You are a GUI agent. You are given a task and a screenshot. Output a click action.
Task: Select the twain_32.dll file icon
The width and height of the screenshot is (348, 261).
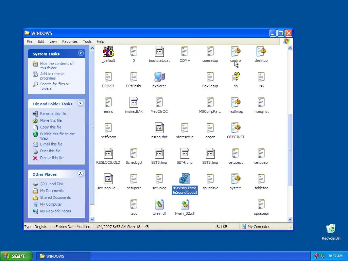(185, 204)
